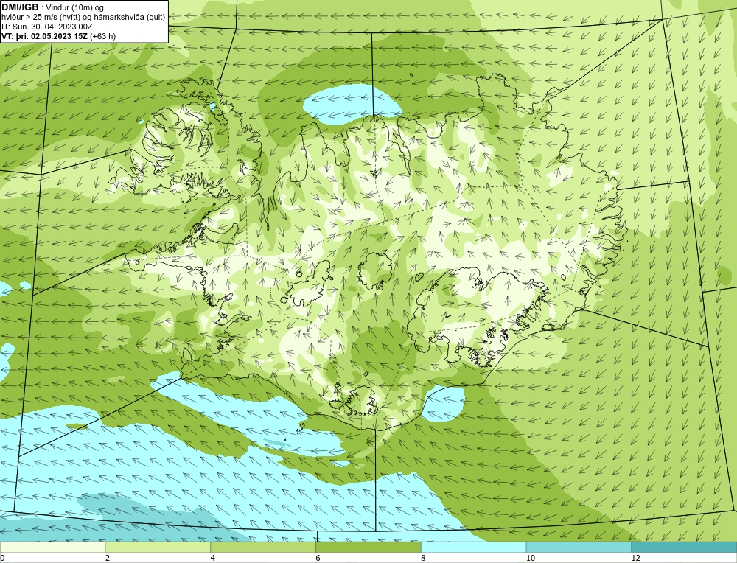Click the color scale label '6'
Viewport: 737px width, 563px height.
click(318, 558)
